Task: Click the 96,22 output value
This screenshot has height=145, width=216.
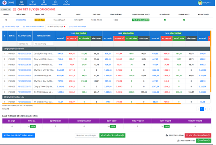Action: 96,54
